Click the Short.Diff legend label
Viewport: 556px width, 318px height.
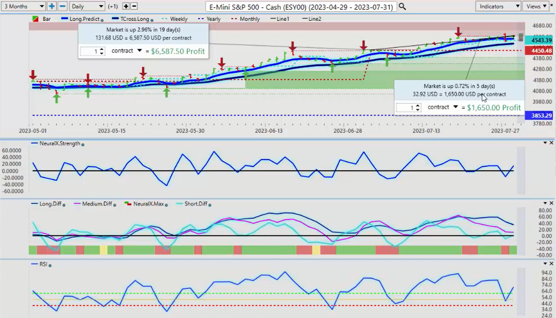coord(196,204)
